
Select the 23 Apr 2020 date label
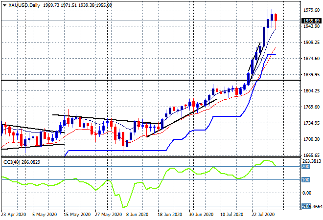click(14, 215)
